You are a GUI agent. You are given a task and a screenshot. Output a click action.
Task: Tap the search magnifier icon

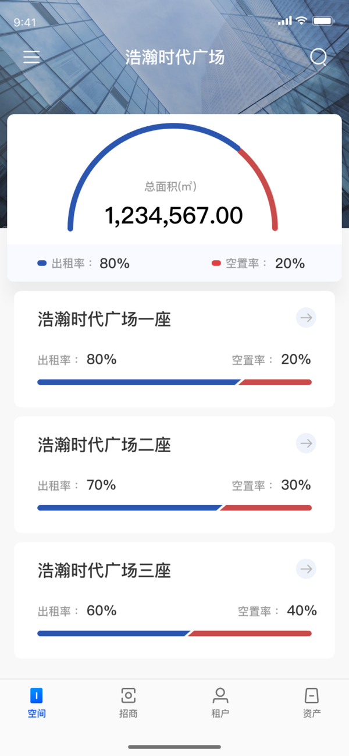pos(318,57)
